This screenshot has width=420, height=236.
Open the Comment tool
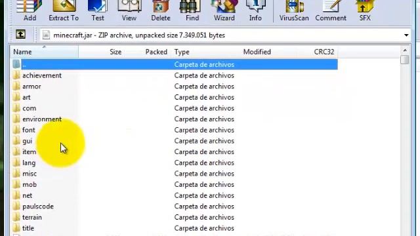point(331,10)
